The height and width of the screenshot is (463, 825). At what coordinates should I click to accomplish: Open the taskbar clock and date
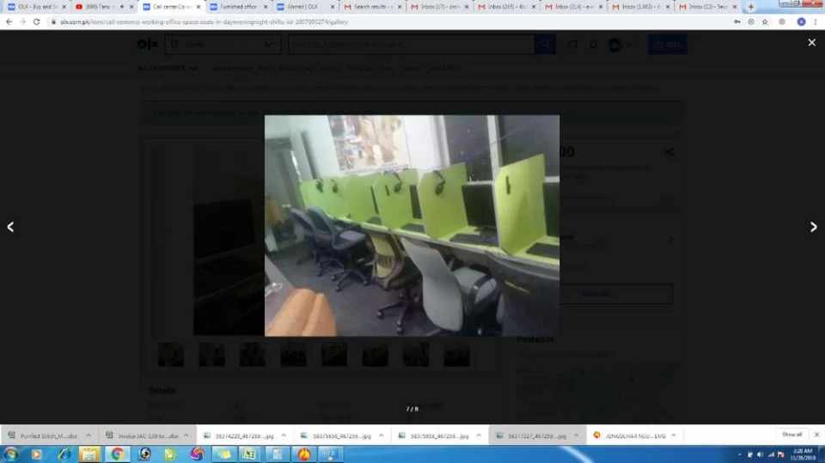(803, 454)
